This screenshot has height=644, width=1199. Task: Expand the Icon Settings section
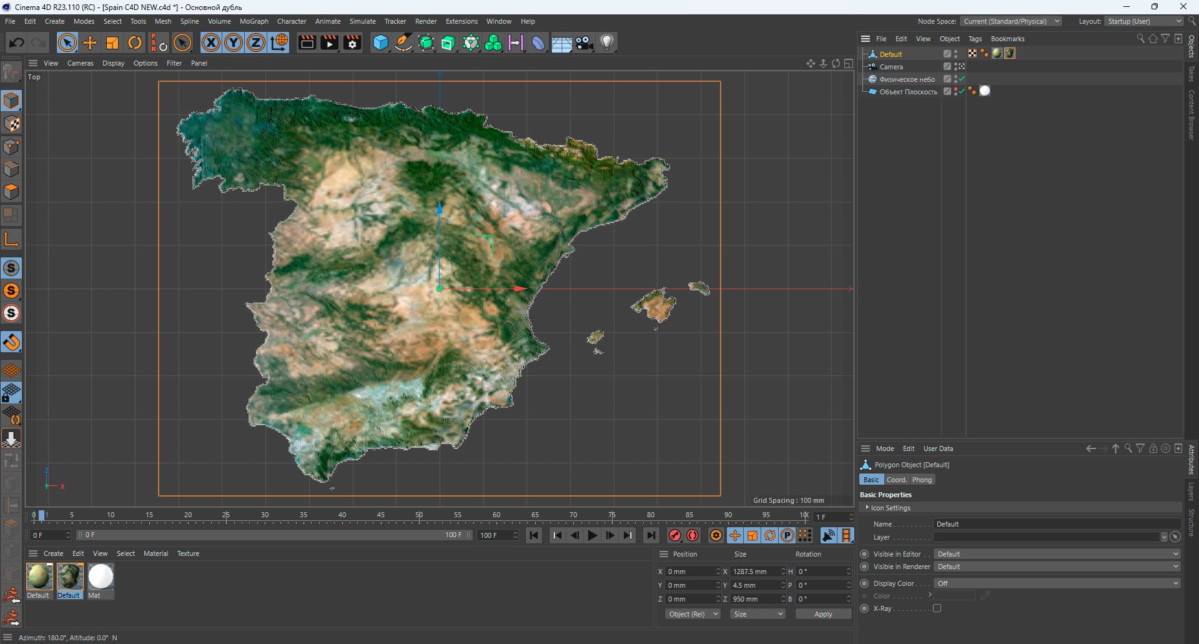point(867,508)
